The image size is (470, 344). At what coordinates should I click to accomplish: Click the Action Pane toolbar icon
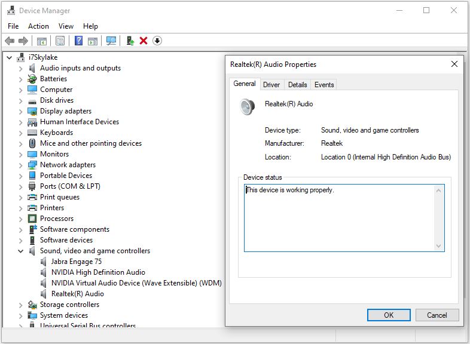pyautogui.click(x=93, y=41)
